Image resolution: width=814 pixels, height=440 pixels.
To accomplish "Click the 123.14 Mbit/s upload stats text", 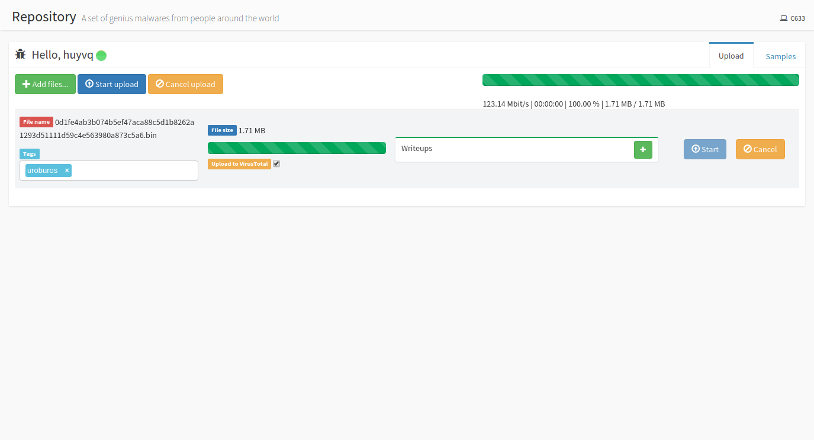I will (574, 104).
